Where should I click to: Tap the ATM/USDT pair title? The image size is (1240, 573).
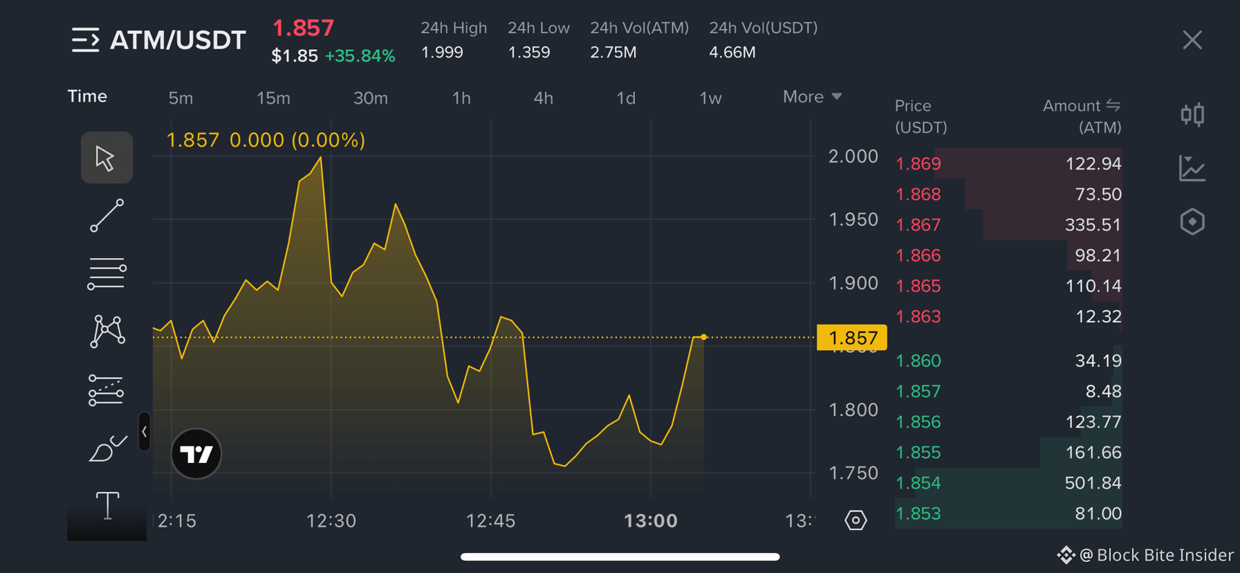click(x=178, y=40)
